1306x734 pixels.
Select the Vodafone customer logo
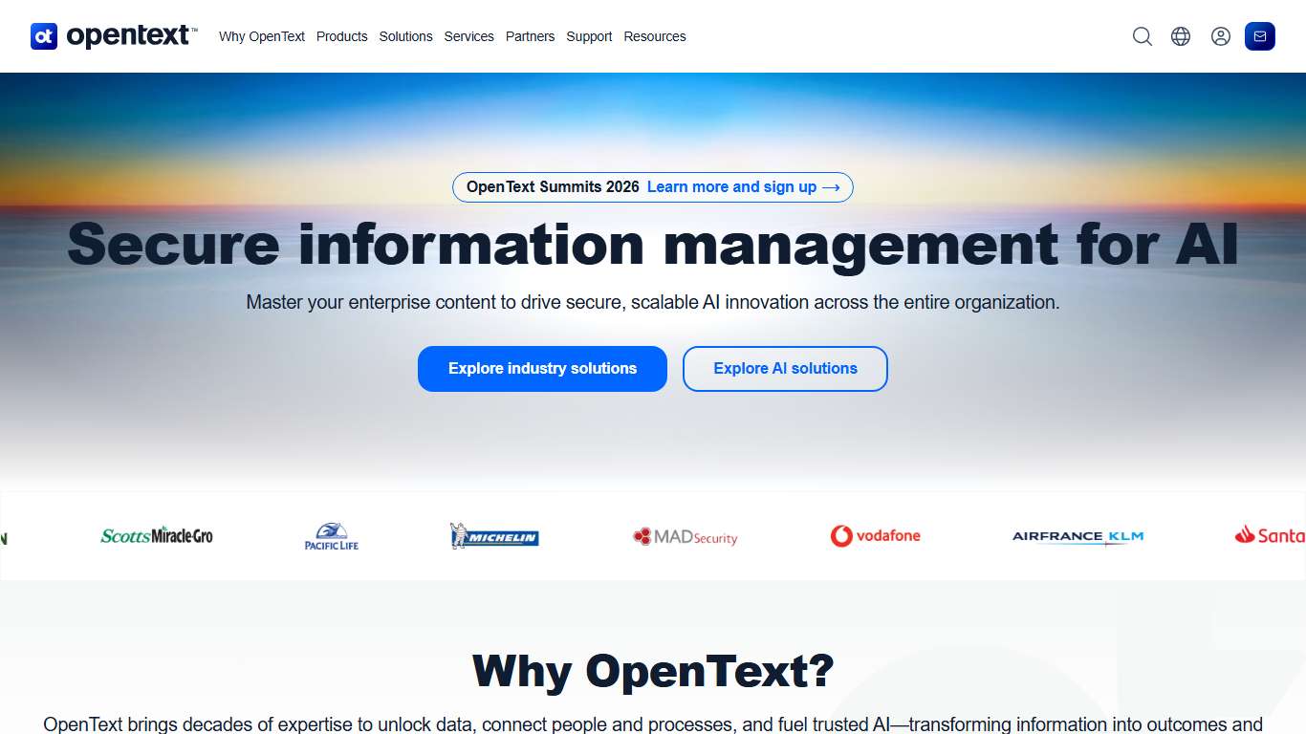tap(875, 536)
